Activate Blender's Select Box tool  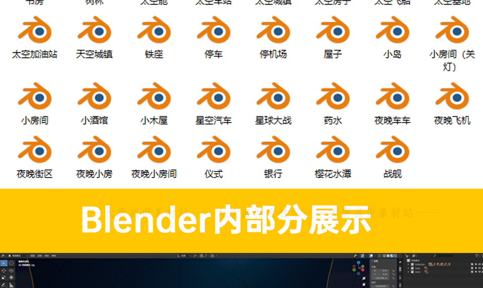tap(4, 263)
